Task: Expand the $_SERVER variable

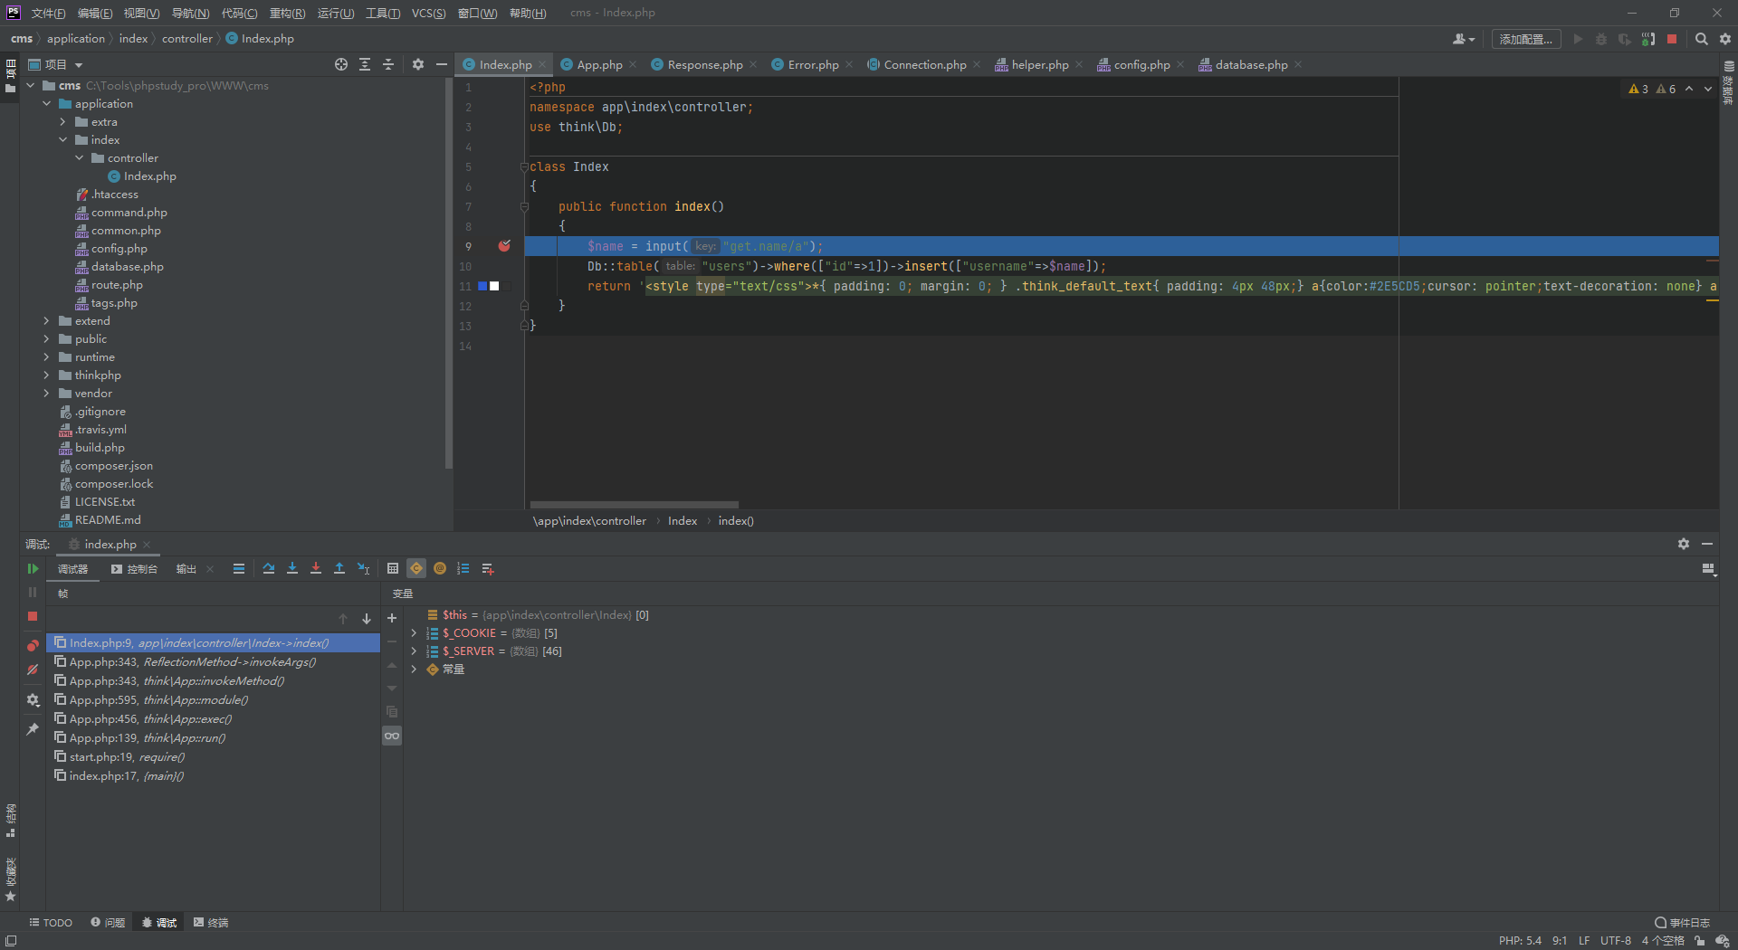Action: 414,651
